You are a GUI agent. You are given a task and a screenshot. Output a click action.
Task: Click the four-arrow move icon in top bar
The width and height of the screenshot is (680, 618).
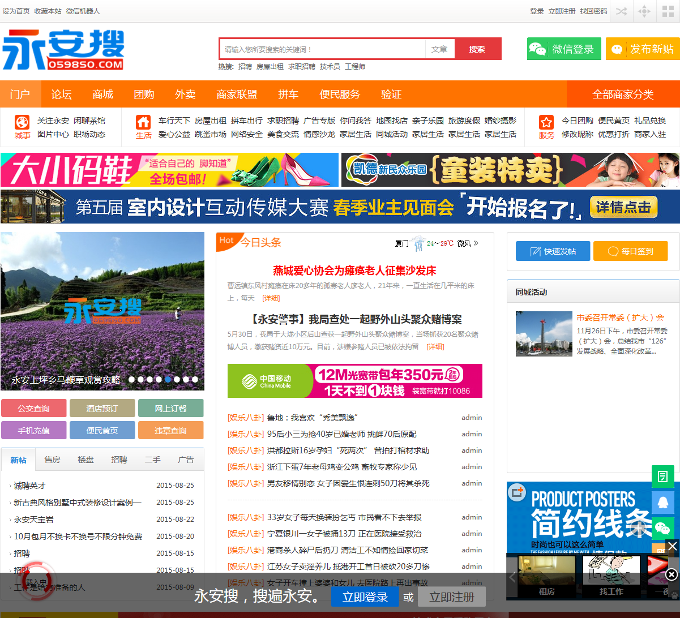pos(644,11)
